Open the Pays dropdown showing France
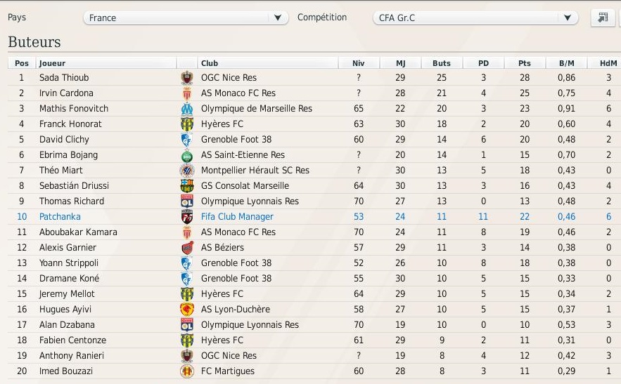621x384 pixels. coord(186,18)
